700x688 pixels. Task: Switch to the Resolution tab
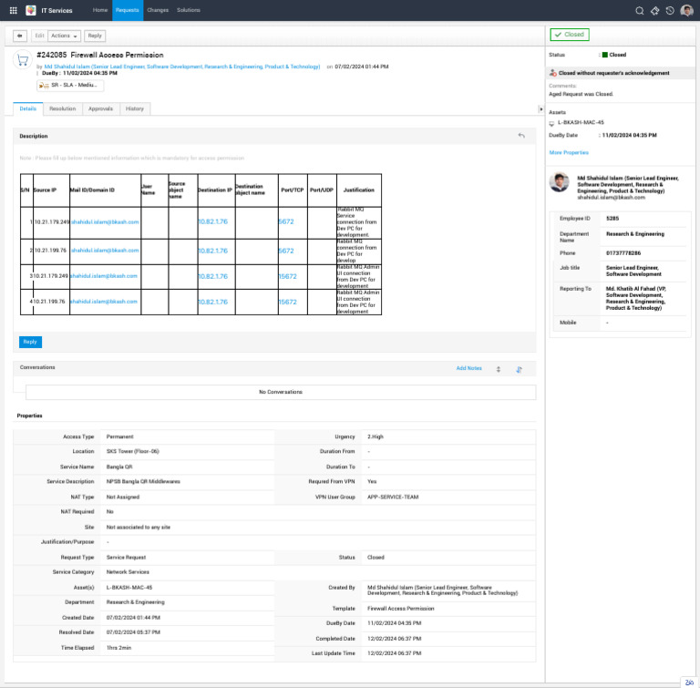click(x=62, y=108)
